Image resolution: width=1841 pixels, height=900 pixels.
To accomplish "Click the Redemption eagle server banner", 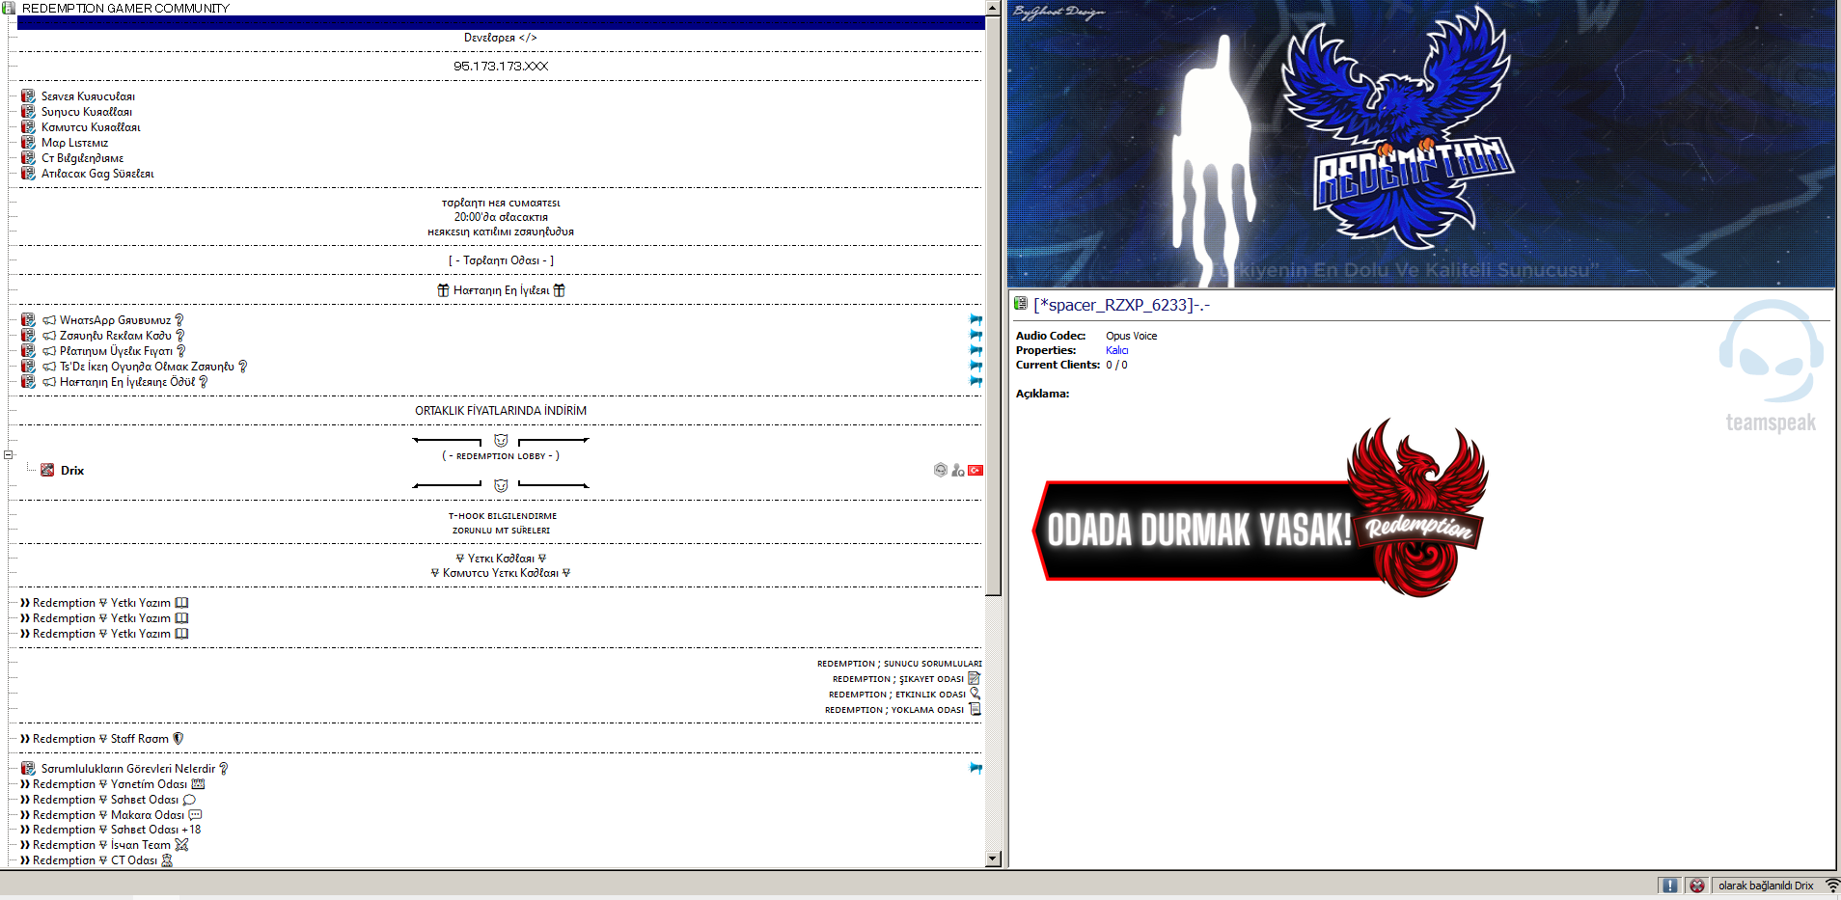I will click(1420, 143).
